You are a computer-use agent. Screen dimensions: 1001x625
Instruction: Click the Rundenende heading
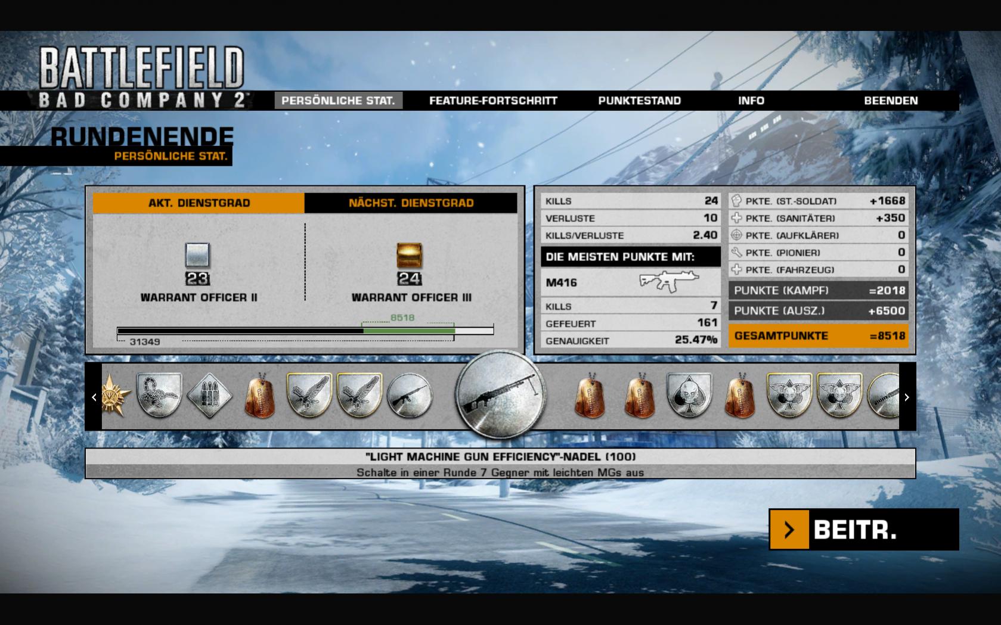point(142,136)
